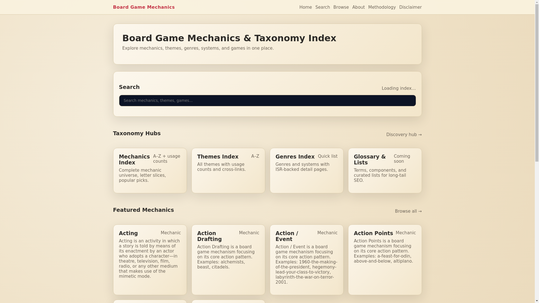Select Browse in the top navigation
This screenshot has width=539, height=303.
pyautogui.click(x=341, y=7)
